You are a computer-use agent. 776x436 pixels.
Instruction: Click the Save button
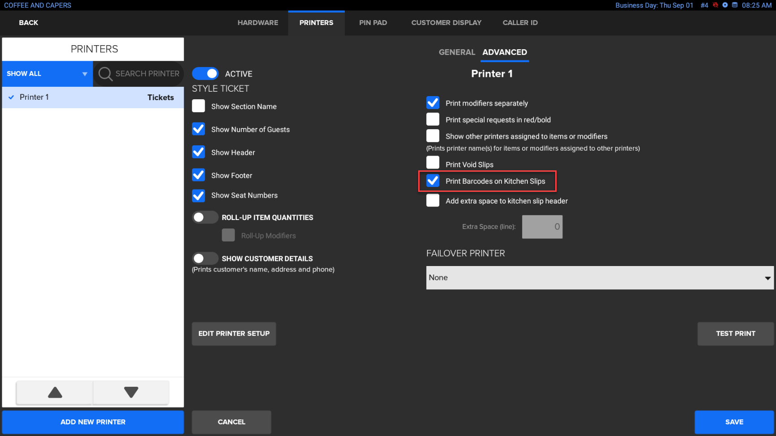pos(734,422)
